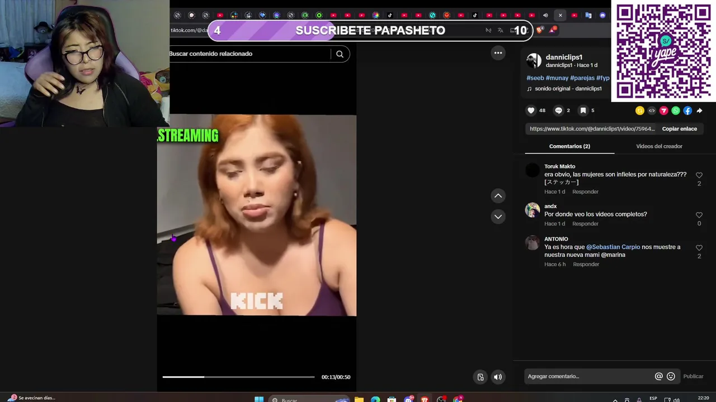Screen dimensions: 716x402
Task: Open danniclips1 profile avatar
Action: (534, 61)
